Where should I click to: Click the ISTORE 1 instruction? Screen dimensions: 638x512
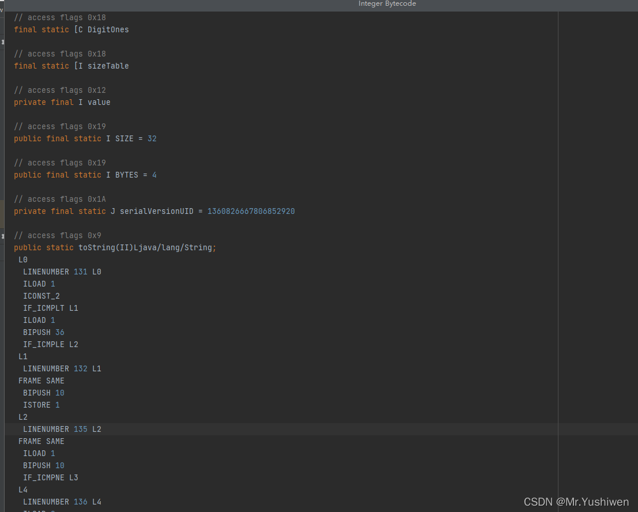pyautogui.click(x=41, y=405)
